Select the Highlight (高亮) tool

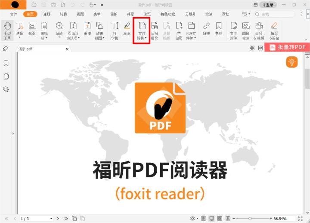coord(127,29)
